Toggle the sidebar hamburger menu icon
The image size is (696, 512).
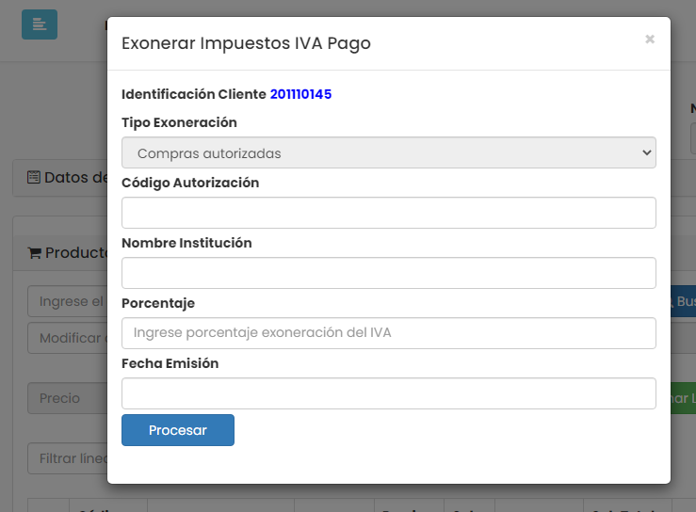click(x=40, y=24)
